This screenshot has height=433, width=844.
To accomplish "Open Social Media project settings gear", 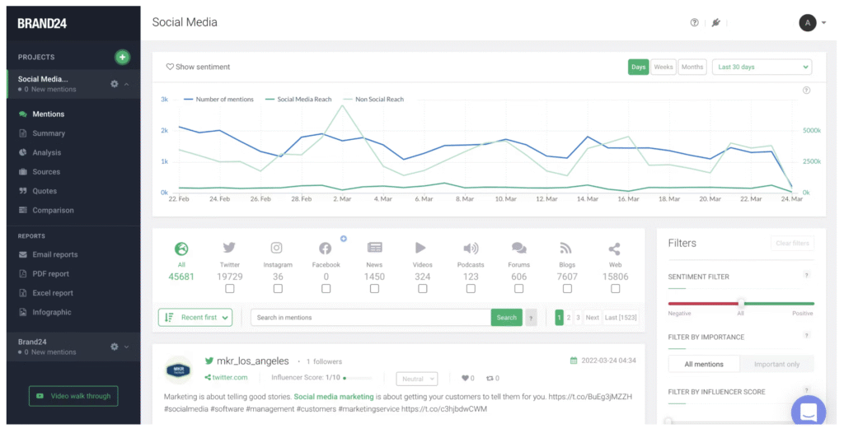I will (x=114, y=84).
